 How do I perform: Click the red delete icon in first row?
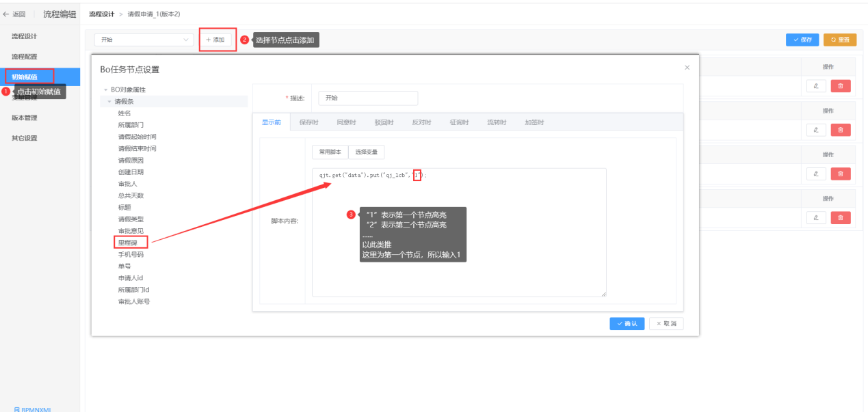pyautogui.click(x=840, y=85)
